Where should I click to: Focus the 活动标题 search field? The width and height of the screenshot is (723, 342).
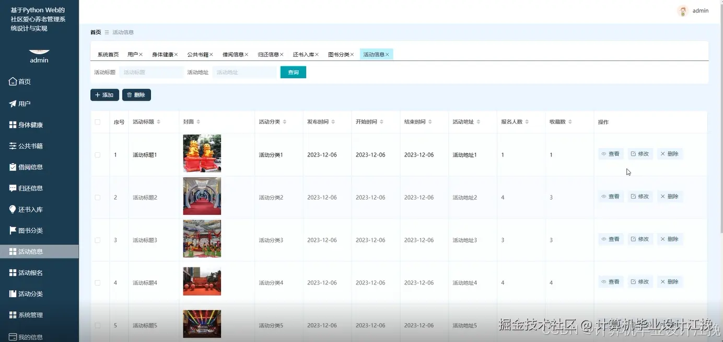tap(151, 72)
